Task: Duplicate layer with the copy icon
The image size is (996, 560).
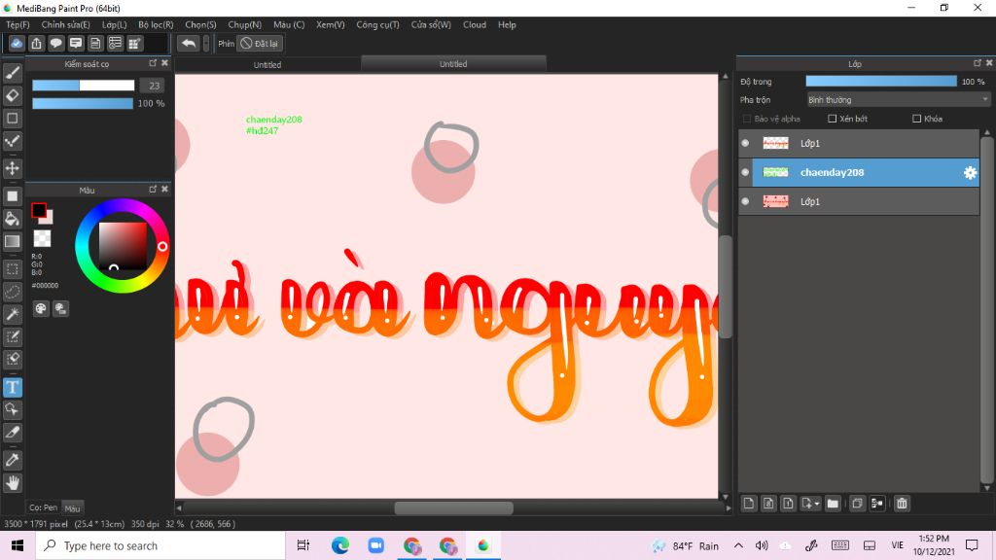Action: click(857, 504)
